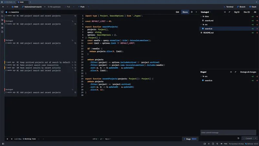259x146 pixels.
Task: Click the Pull button
Action: [67, 7]
